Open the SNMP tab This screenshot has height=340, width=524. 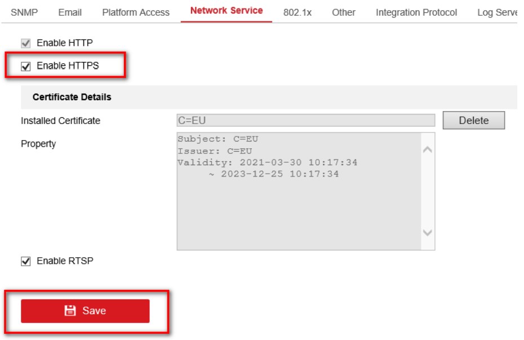[x=24, y=12]
